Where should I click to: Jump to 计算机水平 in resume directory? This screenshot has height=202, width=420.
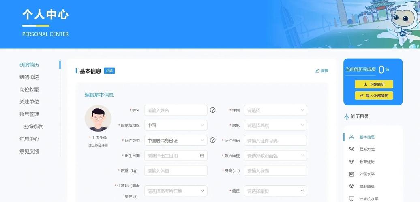[369, 199]
